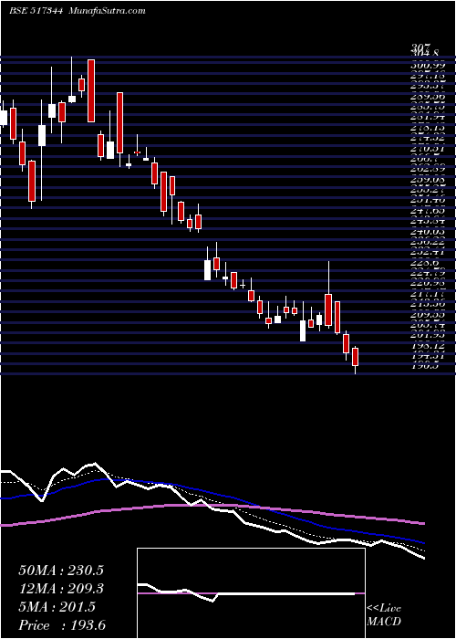Viewport: 456px width, 639px height.
Task: Click the 50MA : 230.5 readout
Action: click(x=61, y=571)
